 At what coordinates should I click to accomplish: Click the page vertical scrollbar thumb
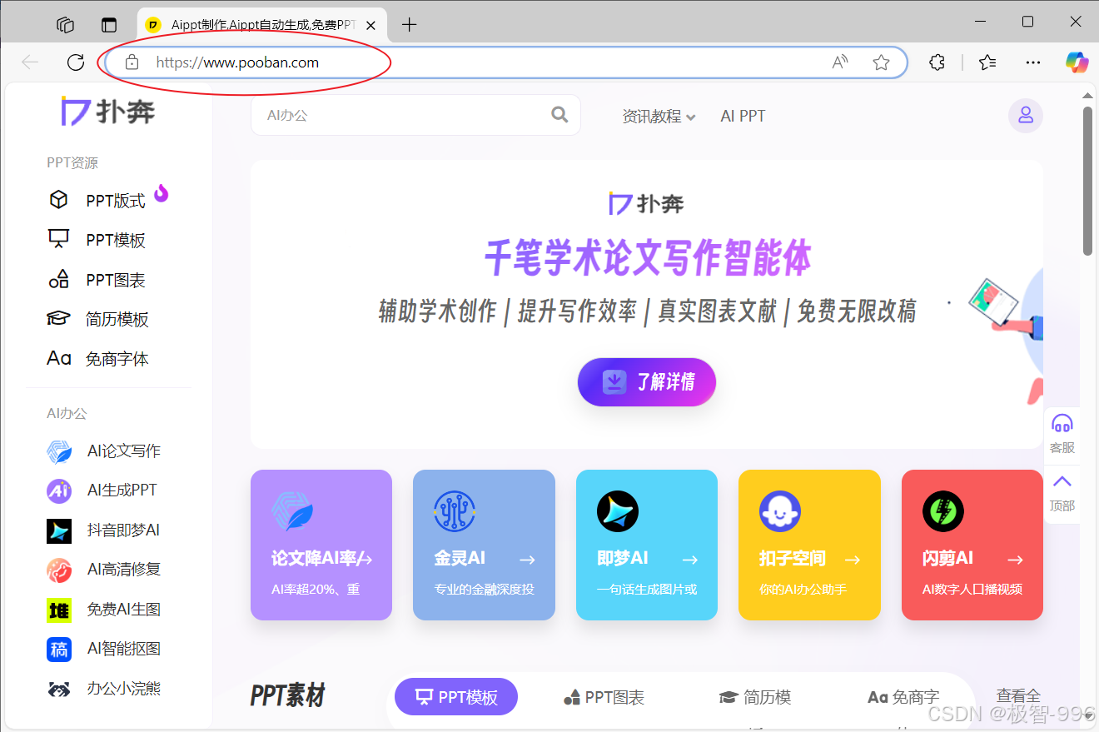click(1087, 180)
